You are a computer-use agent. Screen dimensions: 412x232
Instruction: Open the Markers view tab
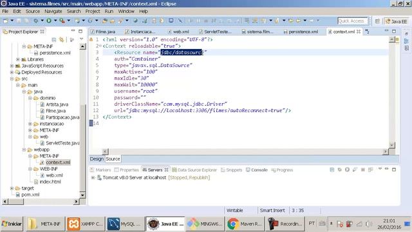[100, 170]
